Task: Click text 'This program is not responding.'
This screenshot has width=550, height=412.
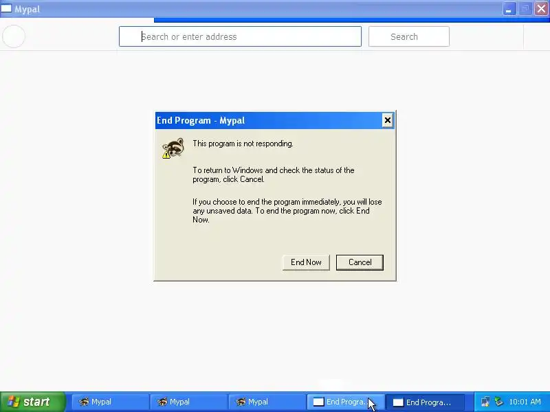Action: (x=243, y=144)
